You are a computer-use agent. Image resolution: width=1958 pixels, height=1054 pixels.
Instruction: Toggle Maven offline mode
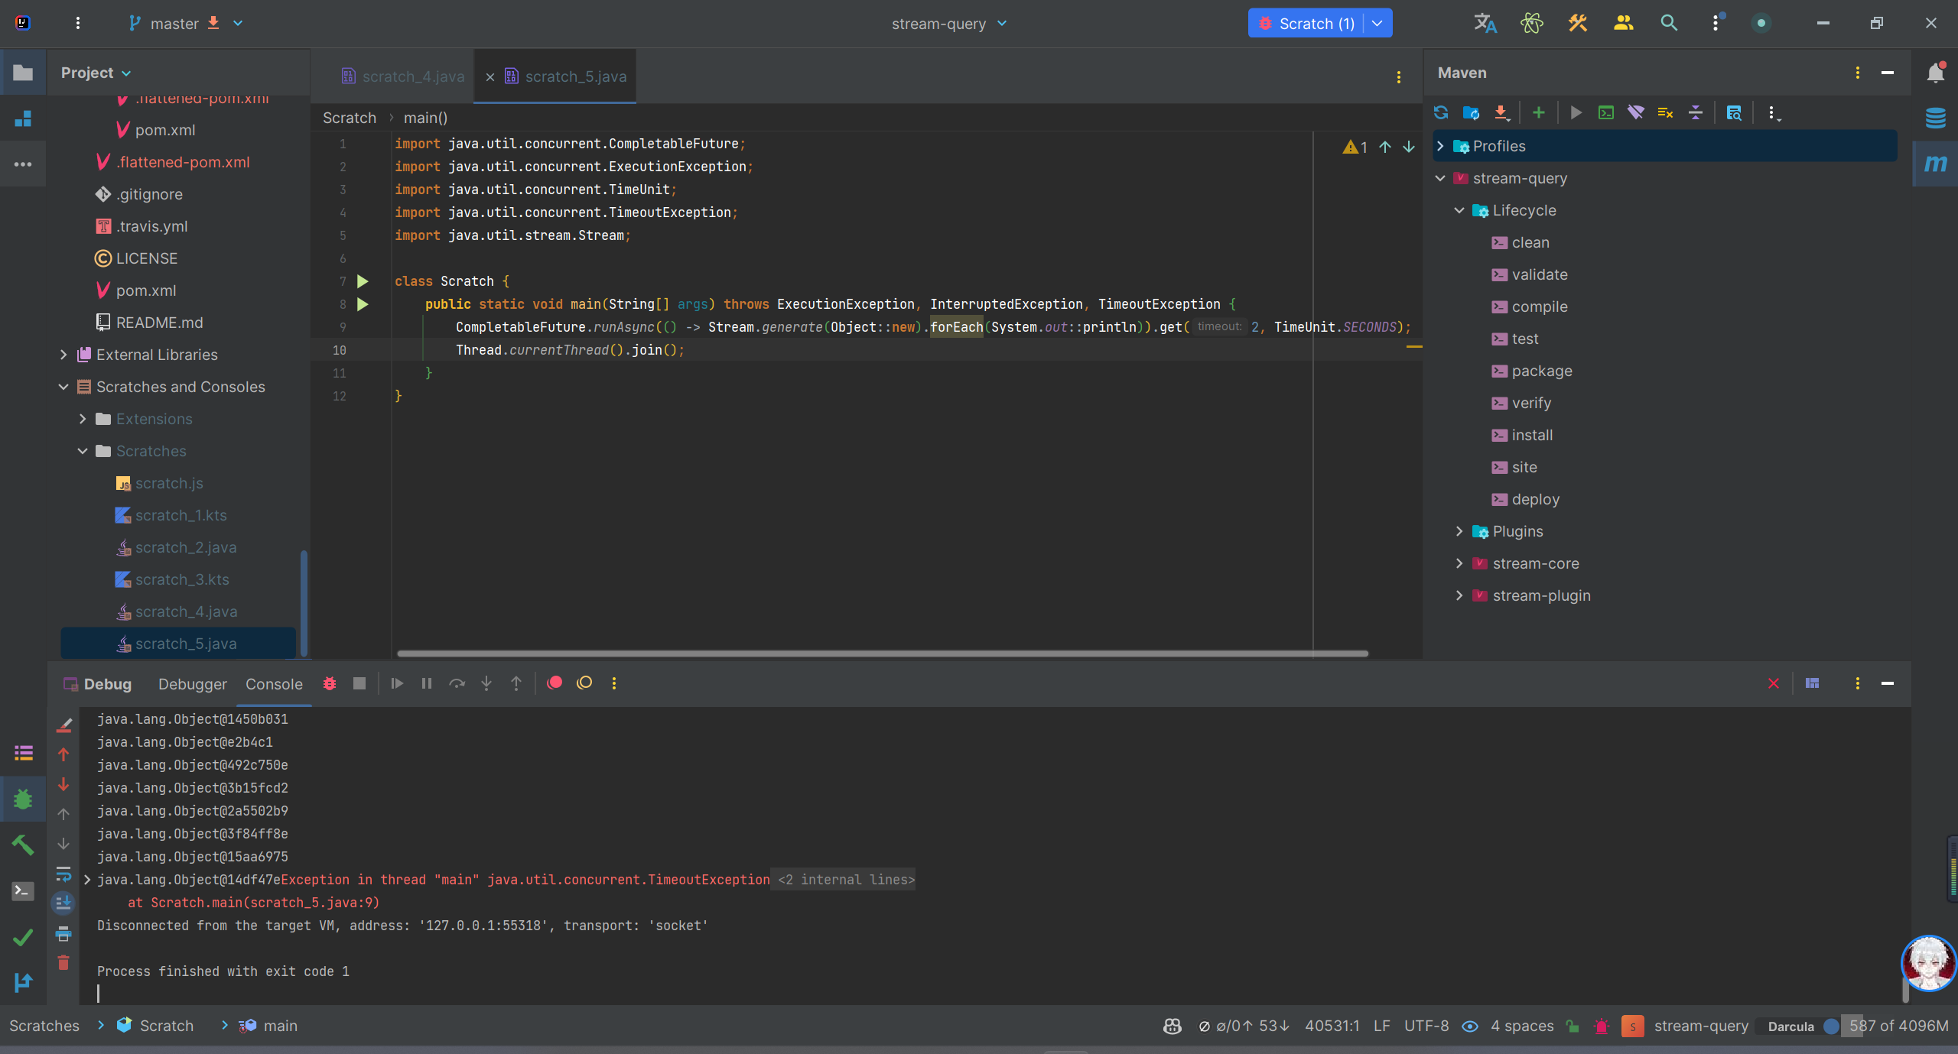click(1636, 113)
